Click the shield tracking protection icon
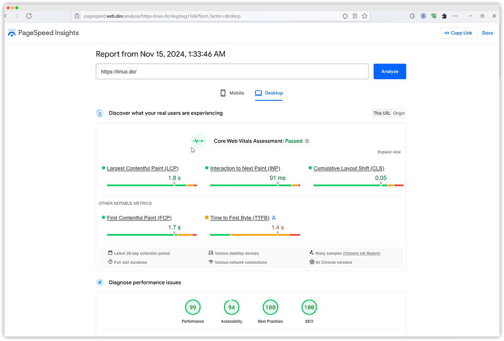The width and height of the screenshot is (504, 341). (x=345, y=16)
